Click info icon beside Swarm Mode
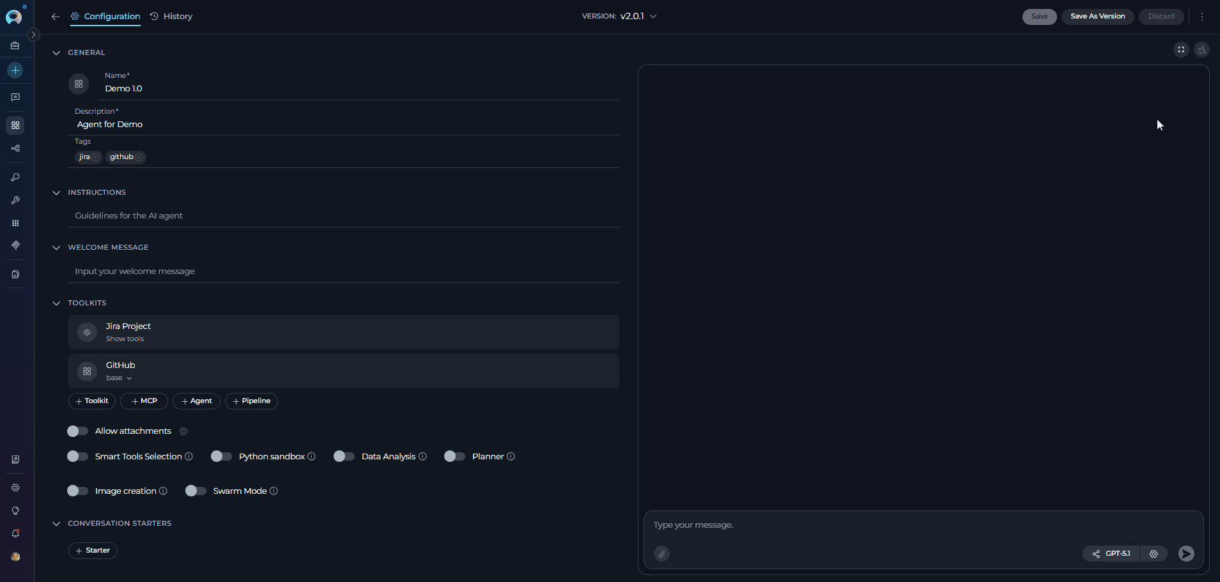 [x=274, y=491]
